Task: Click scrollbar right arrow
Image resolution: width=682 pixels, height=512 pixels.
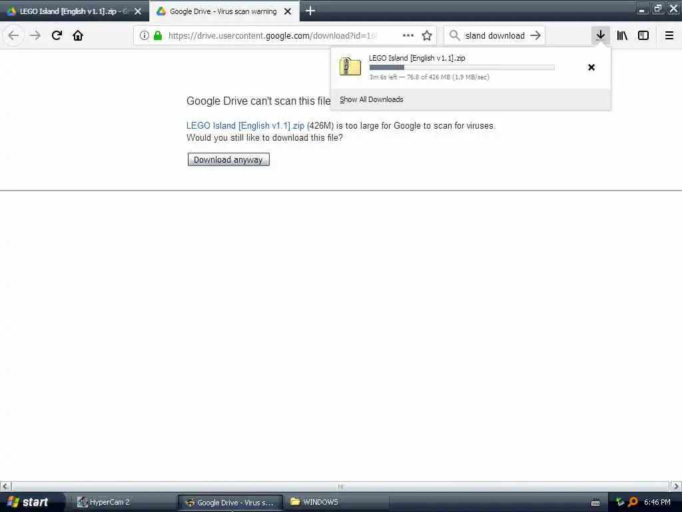Action: pyautogui.click(x=675, y=486)
